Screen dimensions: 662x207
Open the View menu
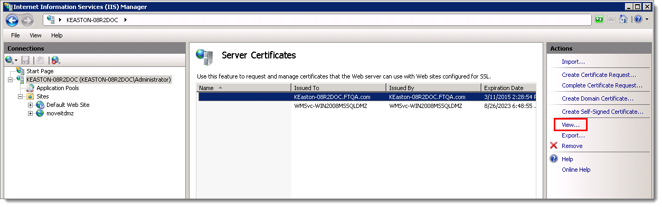(35, 35)
